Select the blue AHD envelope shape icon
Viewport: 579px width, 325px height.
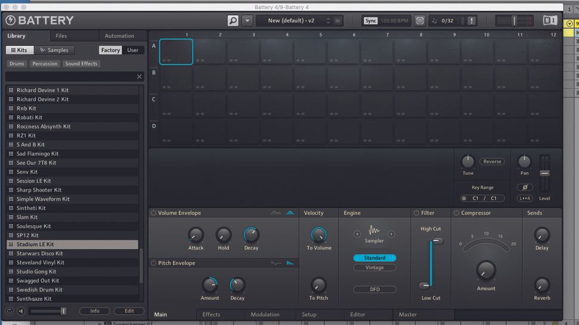click(x=290, y=213)
